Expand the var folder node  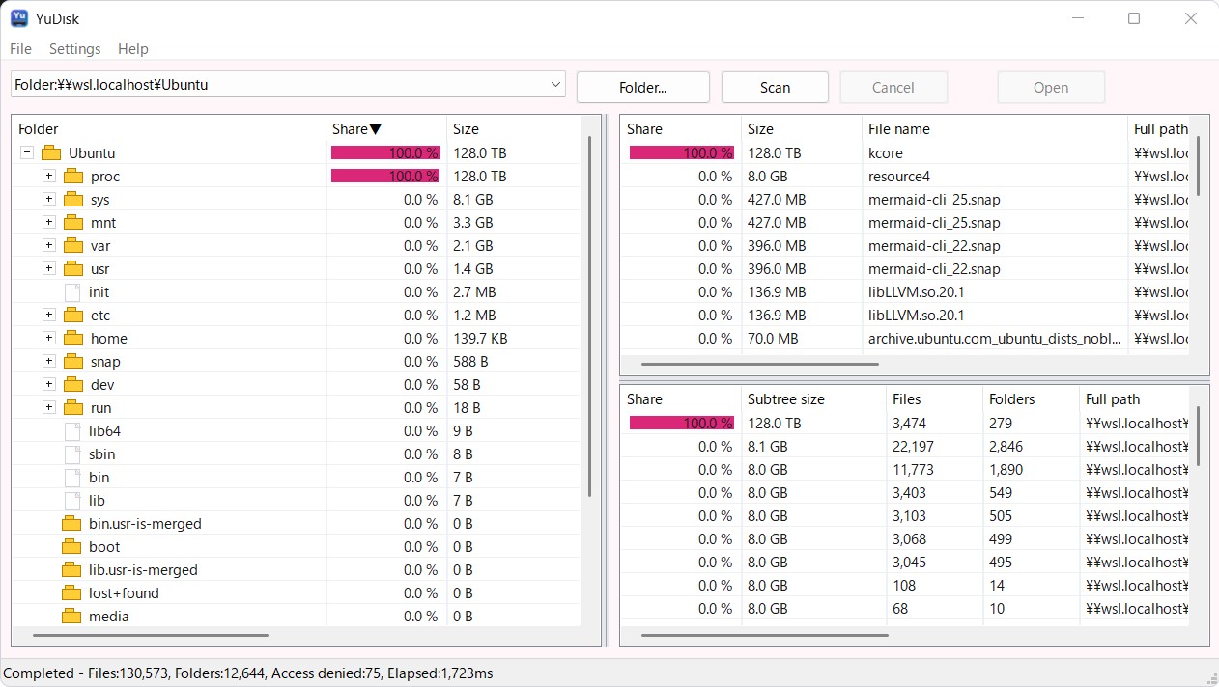point(49,245)
